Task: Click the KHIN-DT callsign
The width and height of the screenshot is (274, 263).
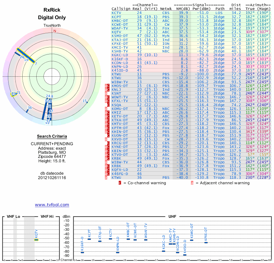Action: tap(120, 131)
